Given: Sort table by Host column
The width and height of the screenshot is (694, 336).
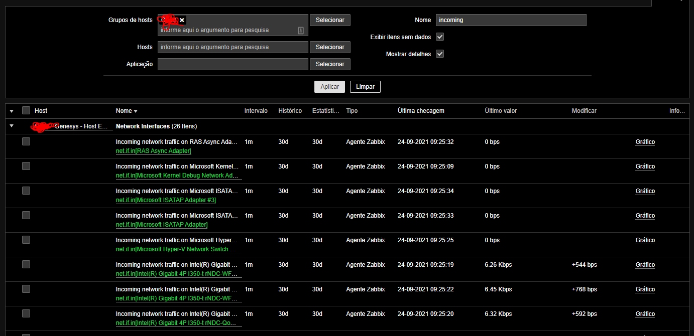Looking at the screenshot, I should [41, 111].
